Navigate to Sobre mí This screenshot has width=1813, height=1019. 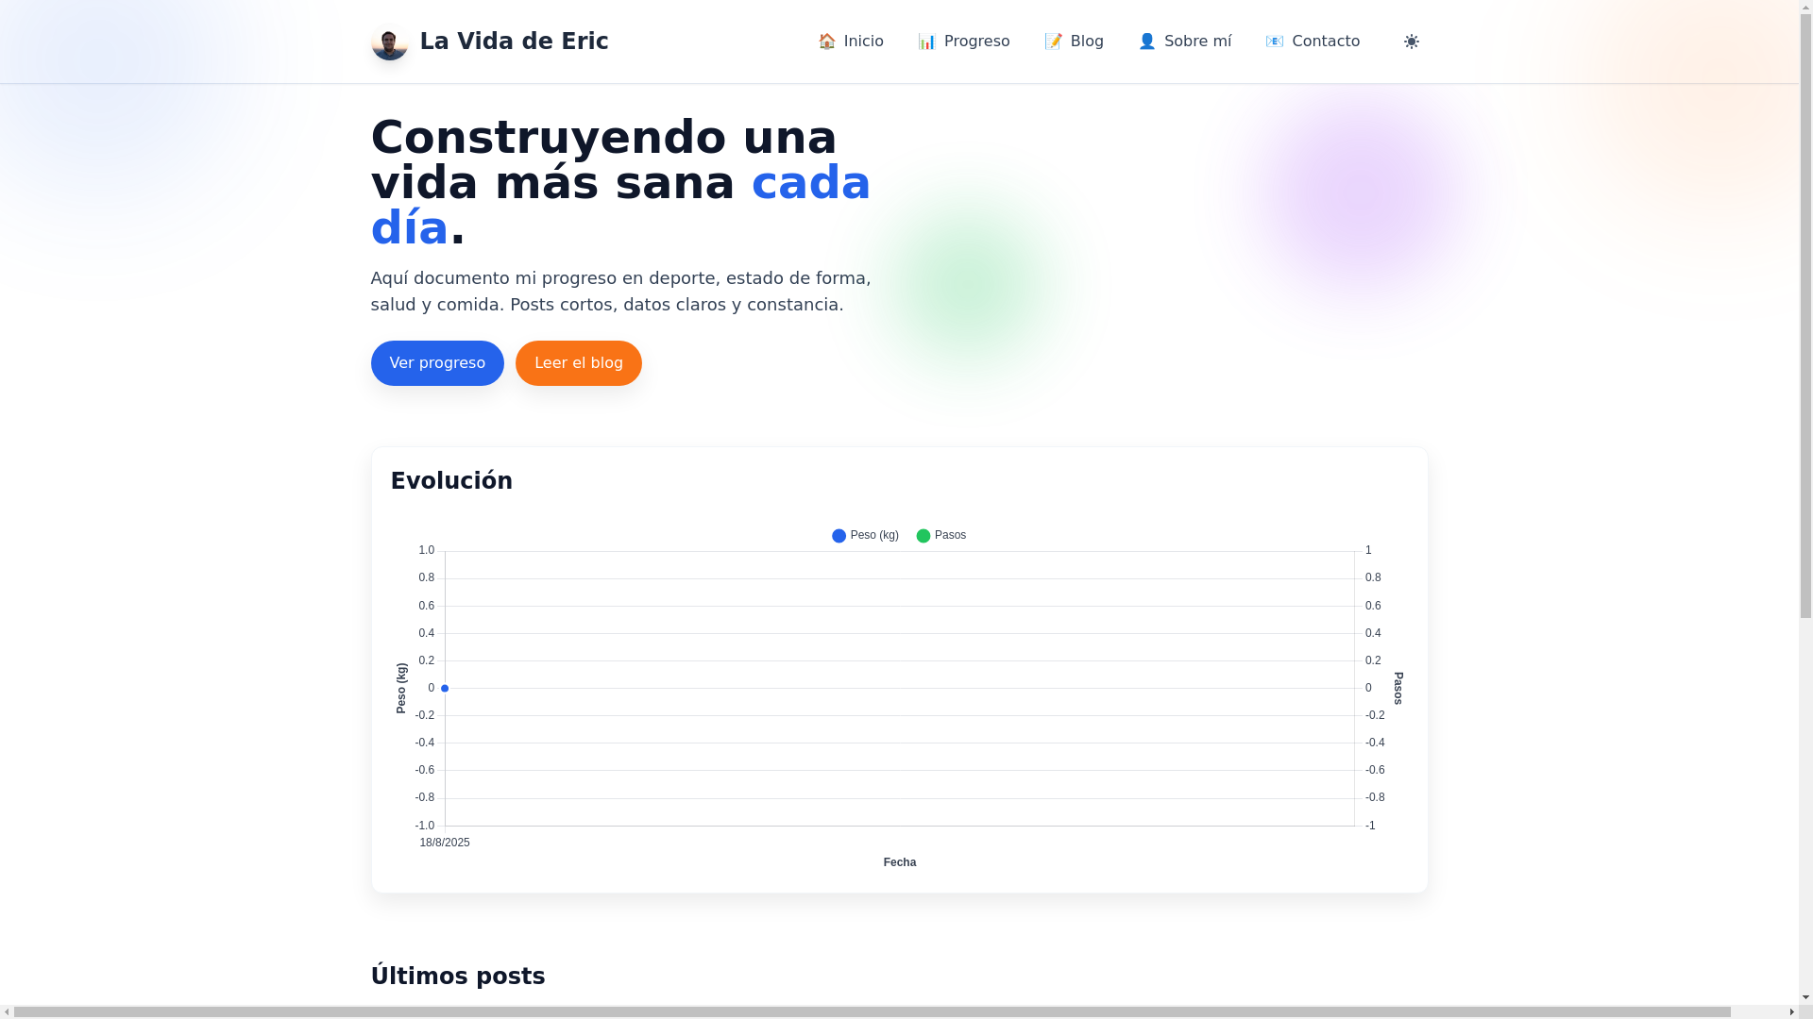click(x=1185, y=42)
